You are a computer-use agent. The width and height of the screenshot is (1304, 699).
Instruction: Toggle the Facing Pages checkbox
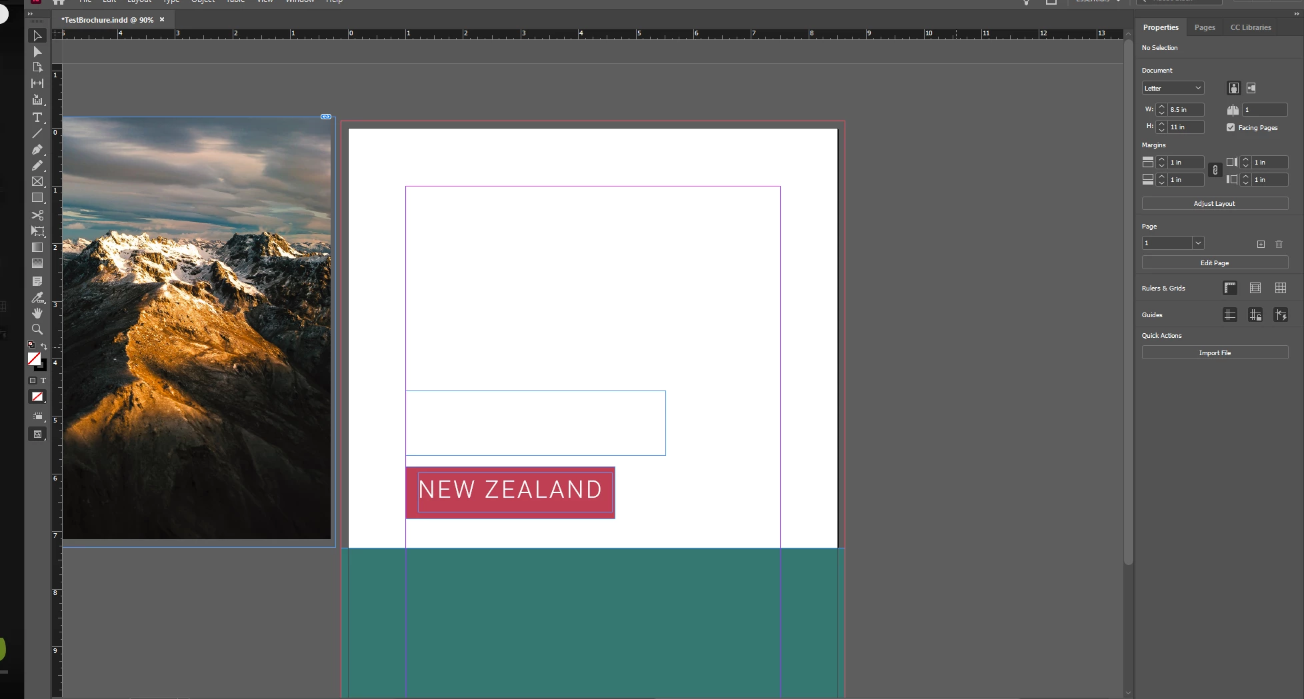pos(1231,127)
